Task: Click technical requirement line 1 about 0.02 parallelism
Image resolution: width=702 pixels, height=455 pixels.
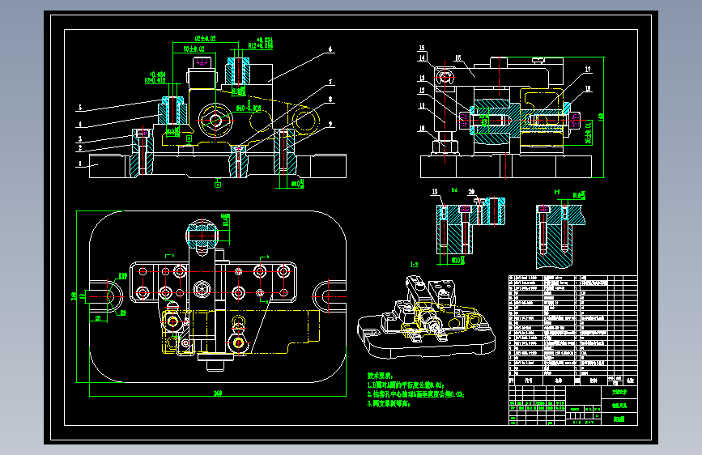Action: point(406,385)
